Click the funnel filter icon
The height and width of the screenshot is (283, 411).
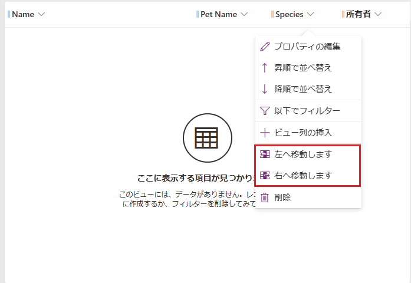coord(265,111)
